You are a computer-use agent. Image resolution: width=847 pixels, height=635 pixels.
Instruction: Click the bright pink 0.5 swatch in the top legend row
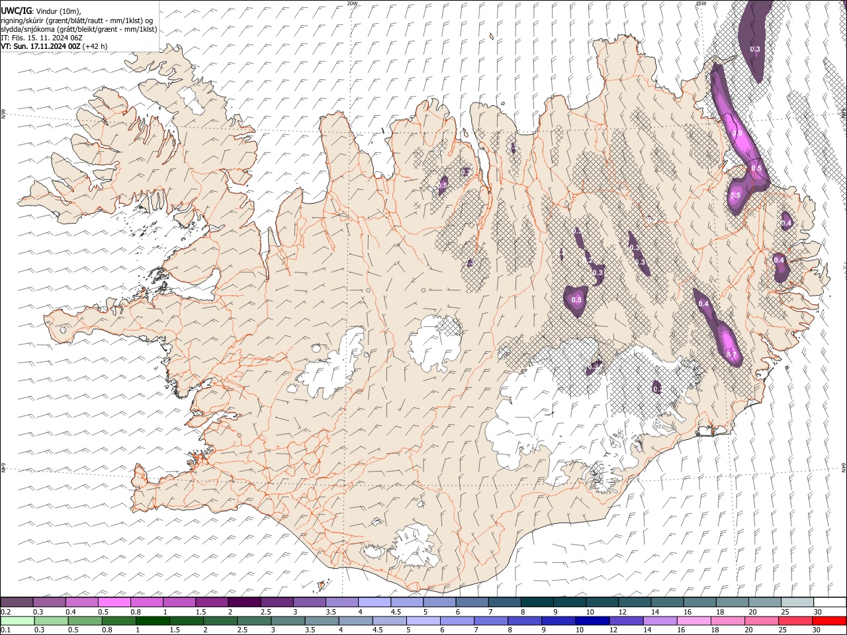(x=114, y=603)
